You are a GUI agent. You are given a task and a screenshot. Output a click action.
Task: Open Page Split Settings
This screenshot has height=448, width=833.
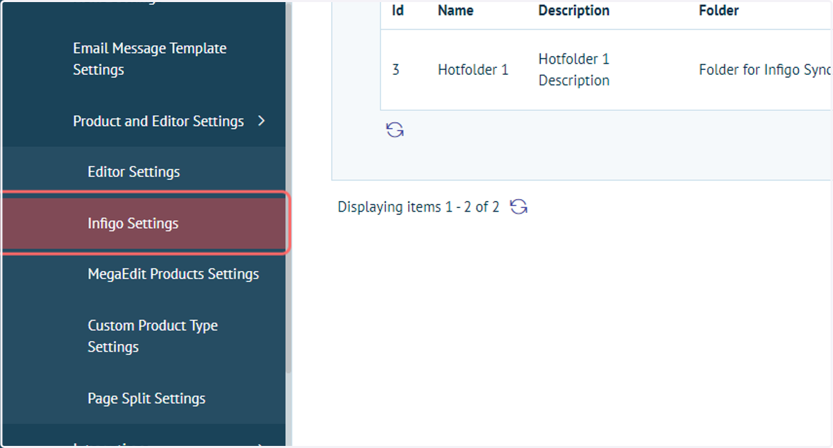[146, 398]
